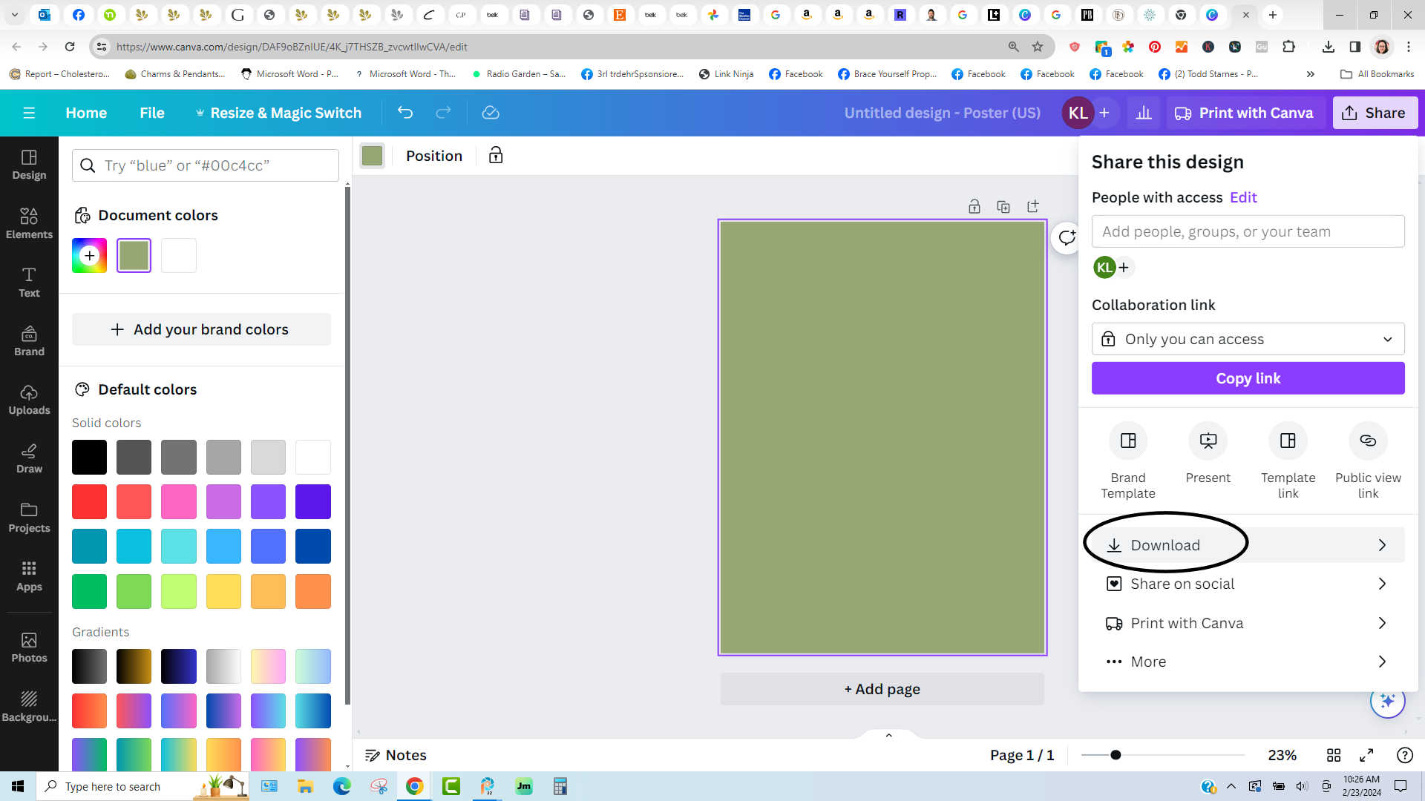This screenshot has height=801, width=1425.
Task: Open the Photos sidebar panel
Action: 29,647
